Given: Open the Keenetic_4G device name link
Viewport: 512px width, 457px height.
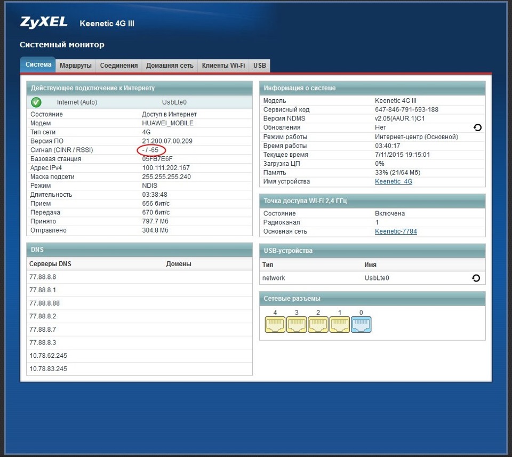Looking at the screenshot, I should tap(394, 181).
